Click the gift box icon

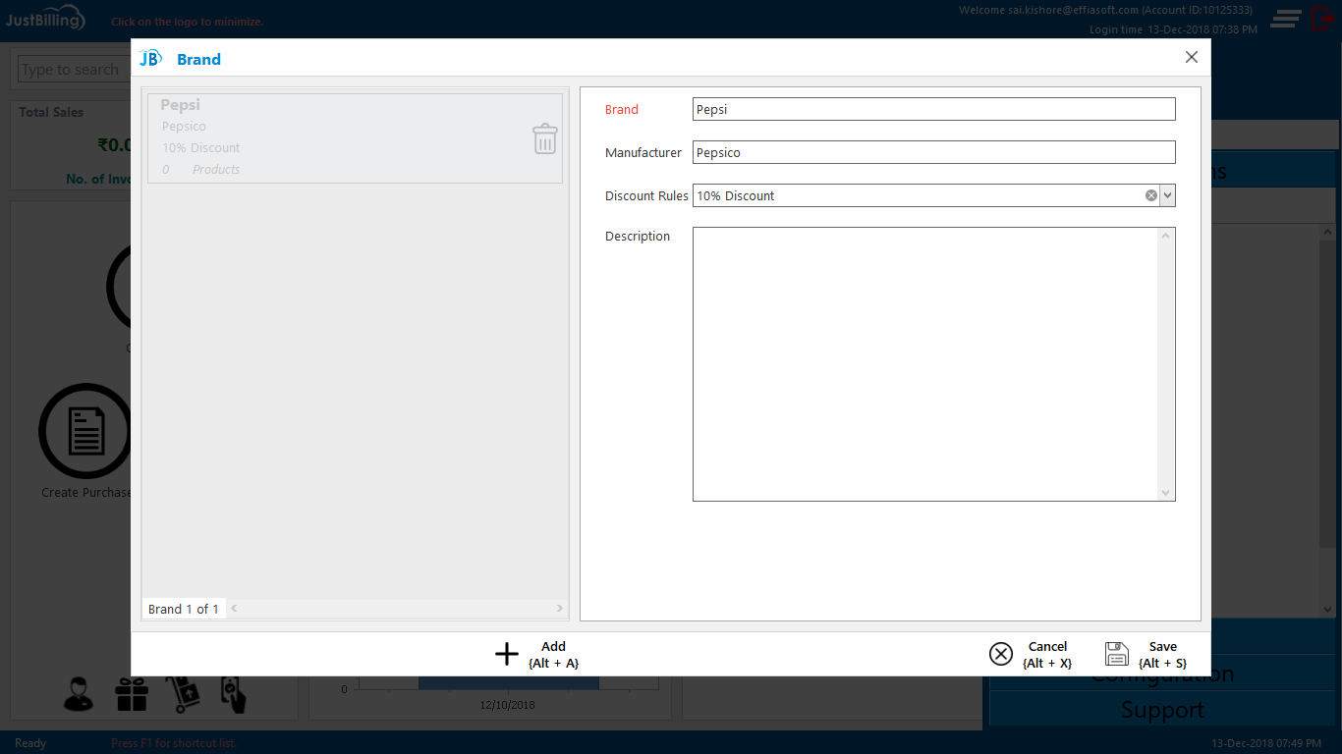pos(131,693)
